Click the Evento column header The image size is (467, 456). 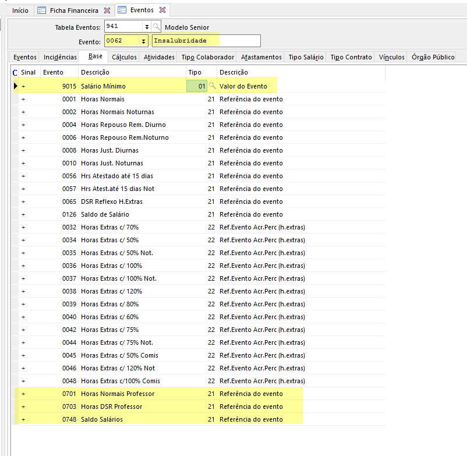pyautogui.click(x=54, y=72)
